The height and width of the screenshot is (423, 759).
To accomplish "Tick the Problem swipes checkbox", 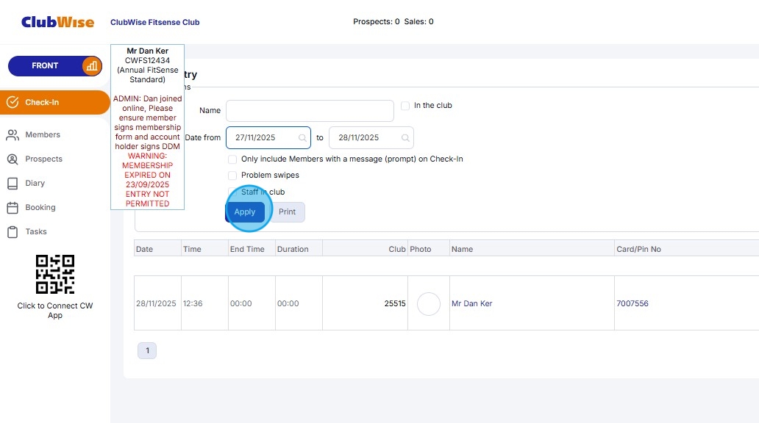I will [232, 175].
